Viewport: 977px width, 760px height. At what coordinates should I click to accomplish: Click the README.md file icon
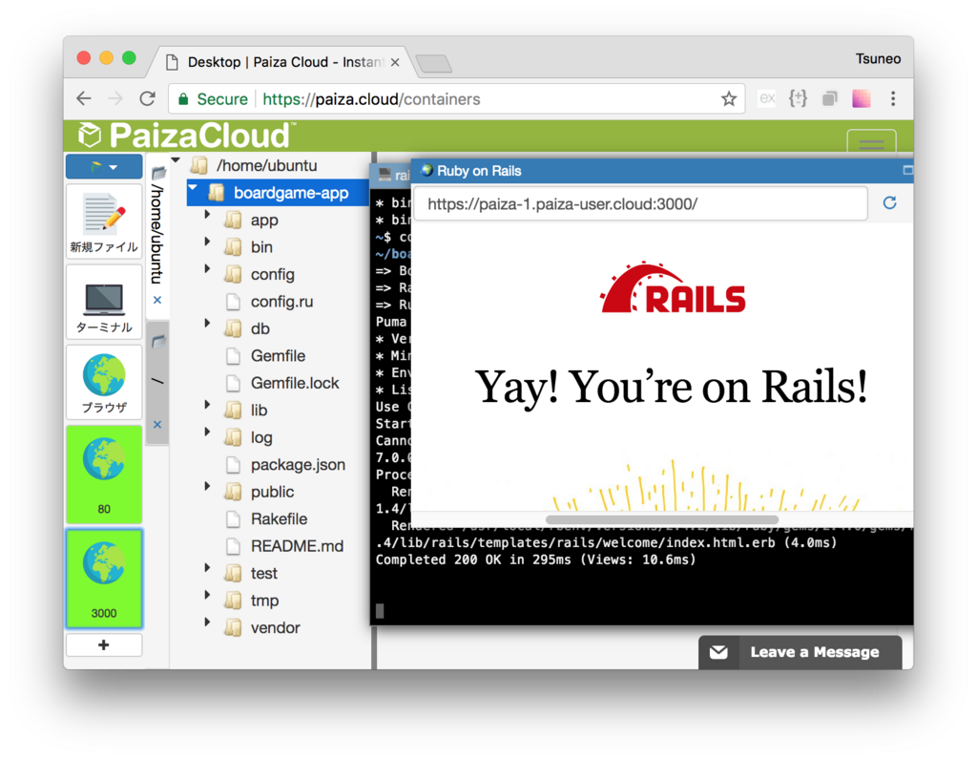(233, 546)
